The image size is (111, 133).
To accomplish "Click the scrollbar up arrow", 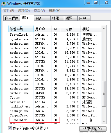I will pos(104,28).
